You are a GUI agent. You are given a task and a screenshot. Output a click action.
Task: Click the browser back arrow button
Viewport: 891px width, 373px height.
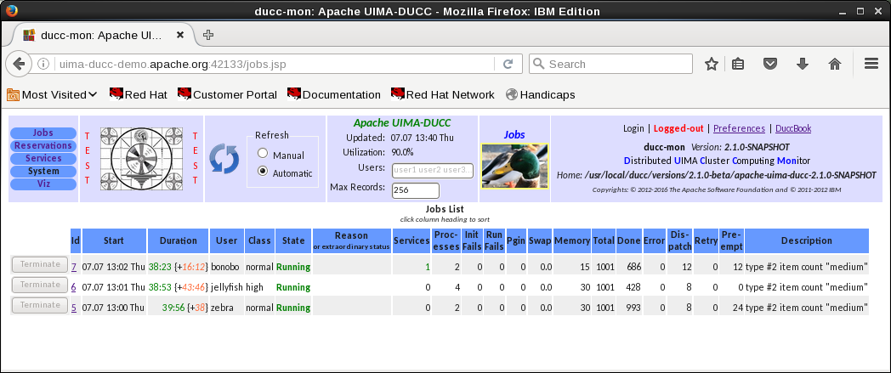pyautogui.click(x=19, y=64)
